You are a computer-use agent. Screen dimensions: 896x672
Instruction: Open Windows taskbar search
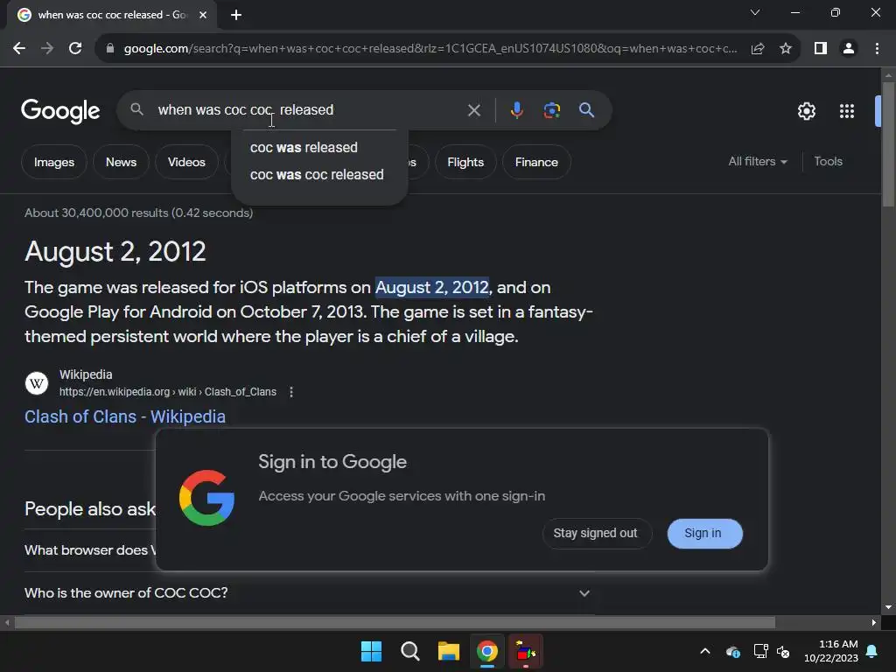tap(409, 651)
